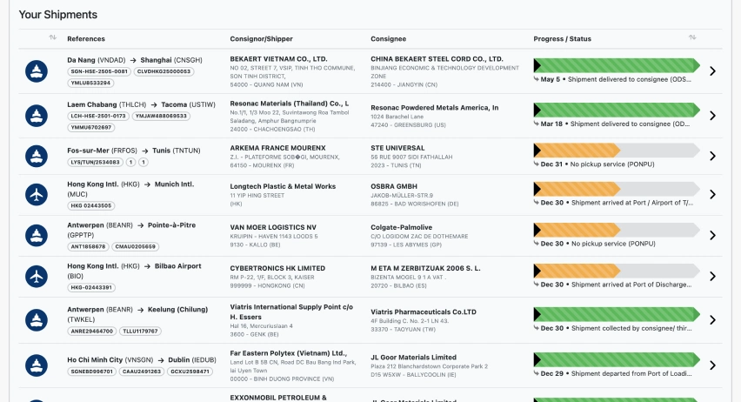Click ship icon for Ho Chi Minh City to Dublin

[37, 365]
